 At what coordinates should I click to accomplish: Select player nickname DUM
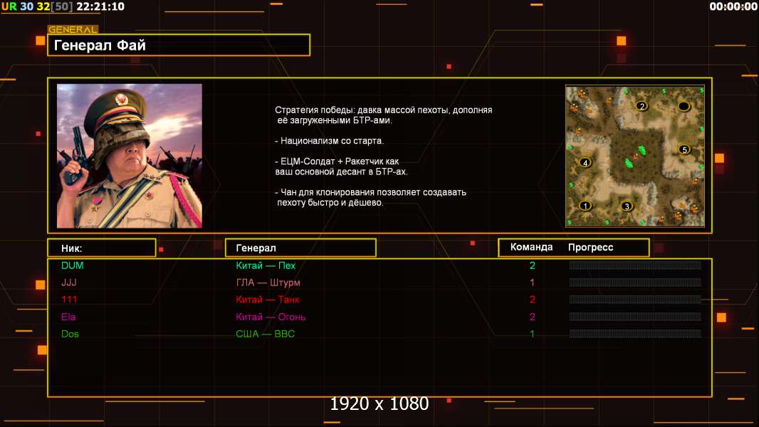click(x=73, y=265)
